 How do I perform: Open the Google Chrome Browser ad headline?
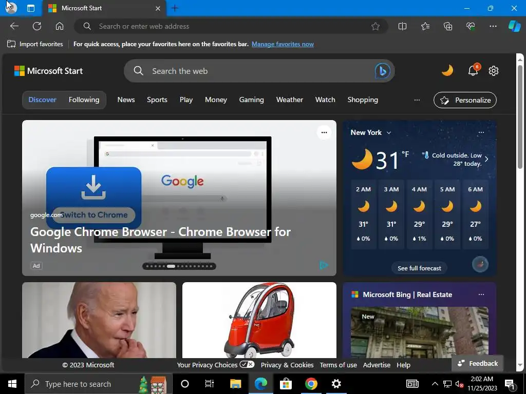(x=160, y=240)
